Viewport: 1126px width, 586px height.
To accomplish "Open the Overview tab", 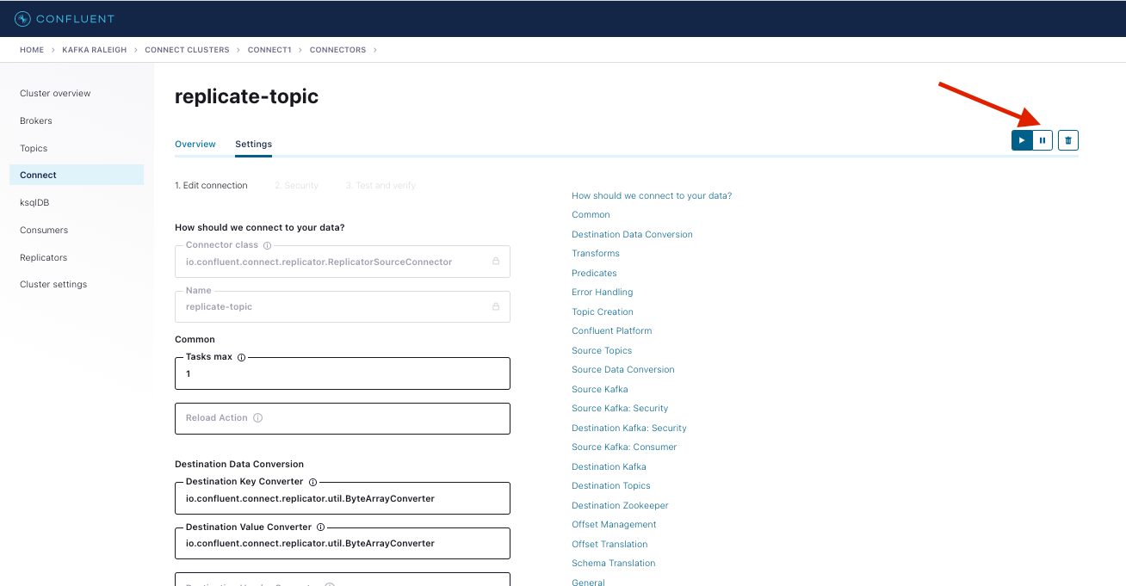I will coord(195,144).
